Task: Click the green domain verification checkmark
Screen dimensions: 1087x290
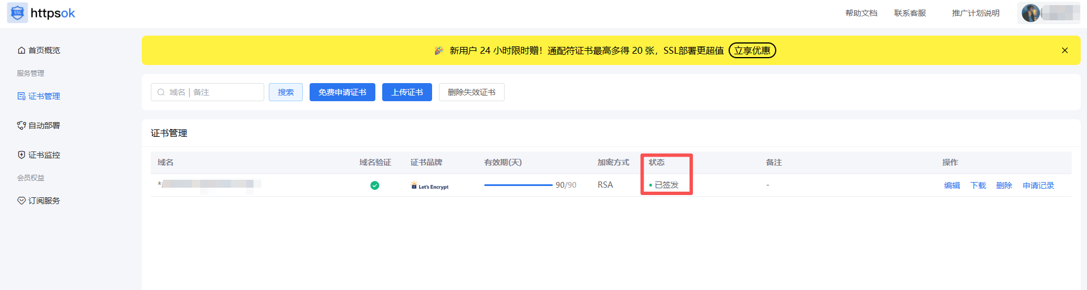Action: (x=375, y=185)
